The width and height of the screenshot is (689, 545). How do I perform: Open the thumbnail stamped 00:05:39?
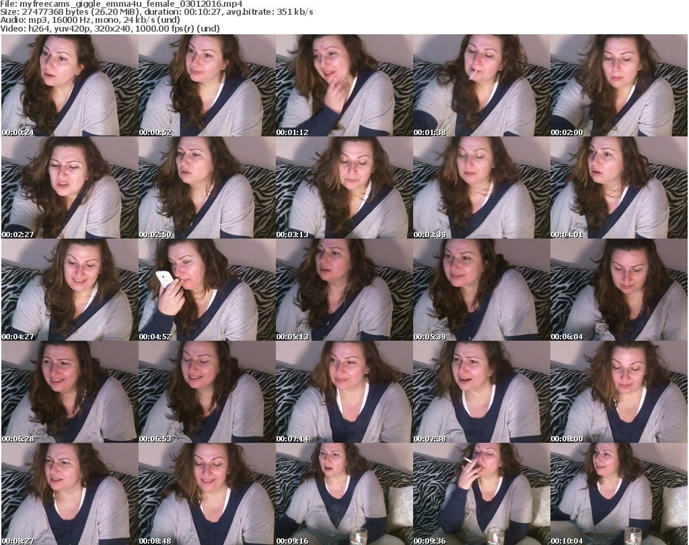coord(481,290)
